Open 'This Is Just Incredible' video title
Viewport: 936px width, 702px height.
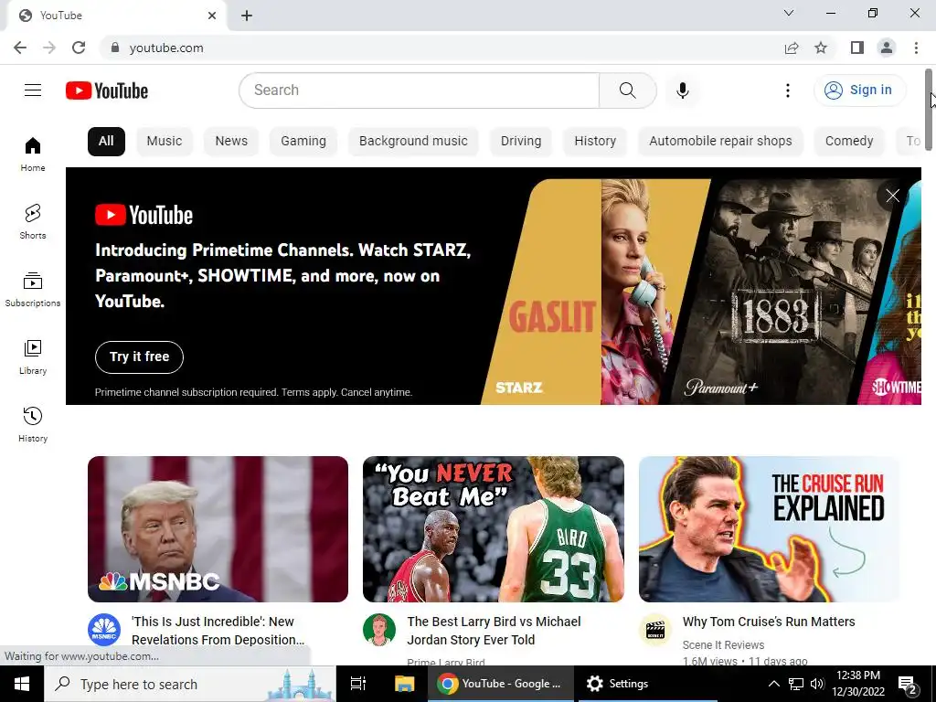[218, 631]
